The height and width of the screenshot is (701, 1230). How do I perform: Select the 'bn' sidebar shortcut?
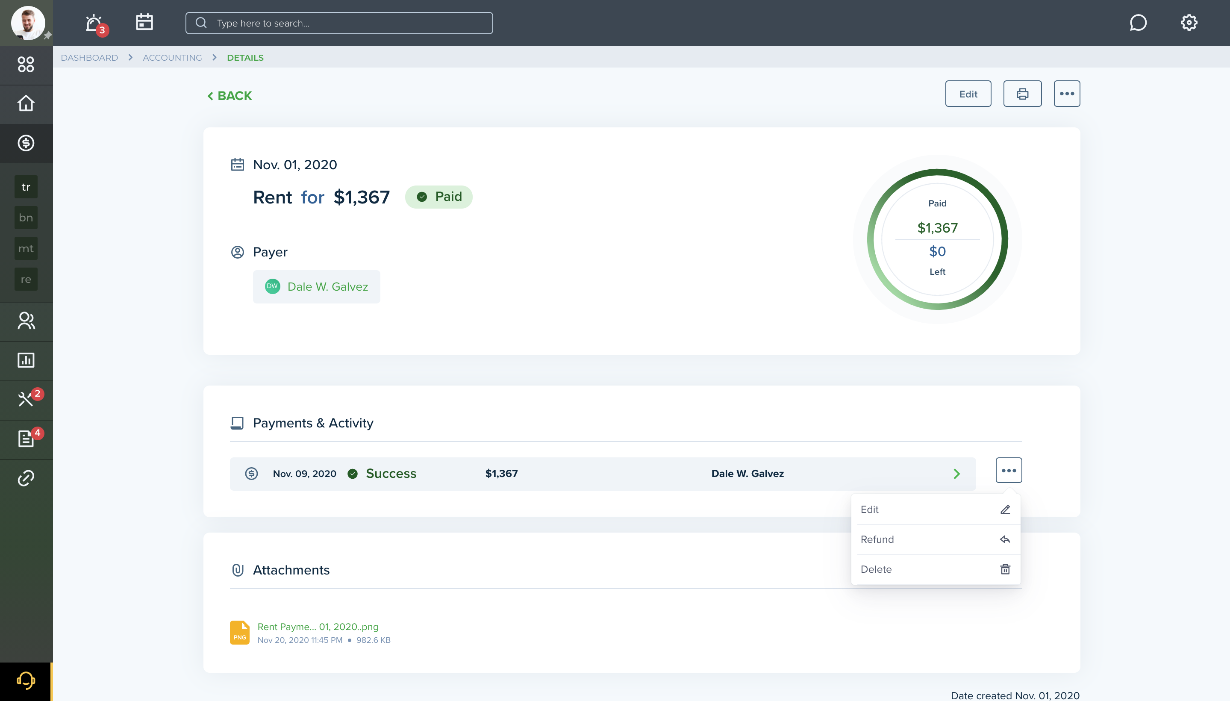(26, 218)
